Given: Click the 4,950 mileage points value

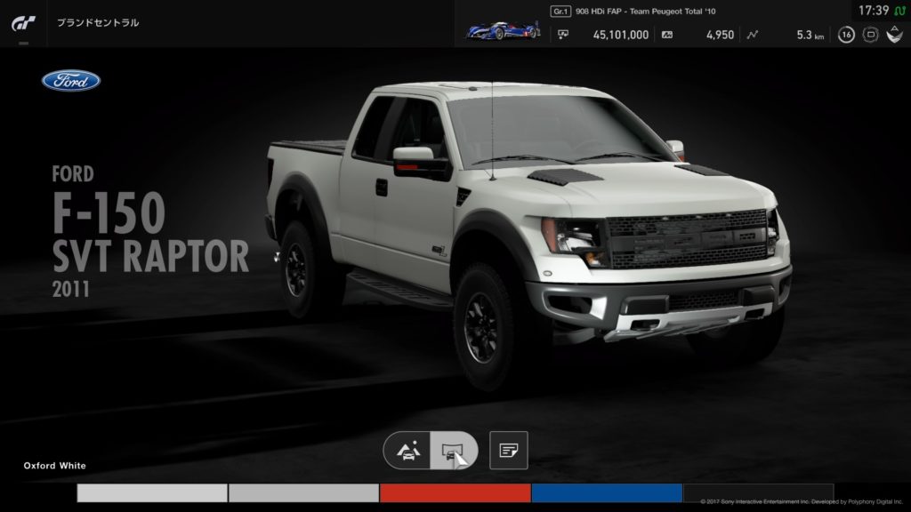Looking at the screenshot, I should pos(720,35).
